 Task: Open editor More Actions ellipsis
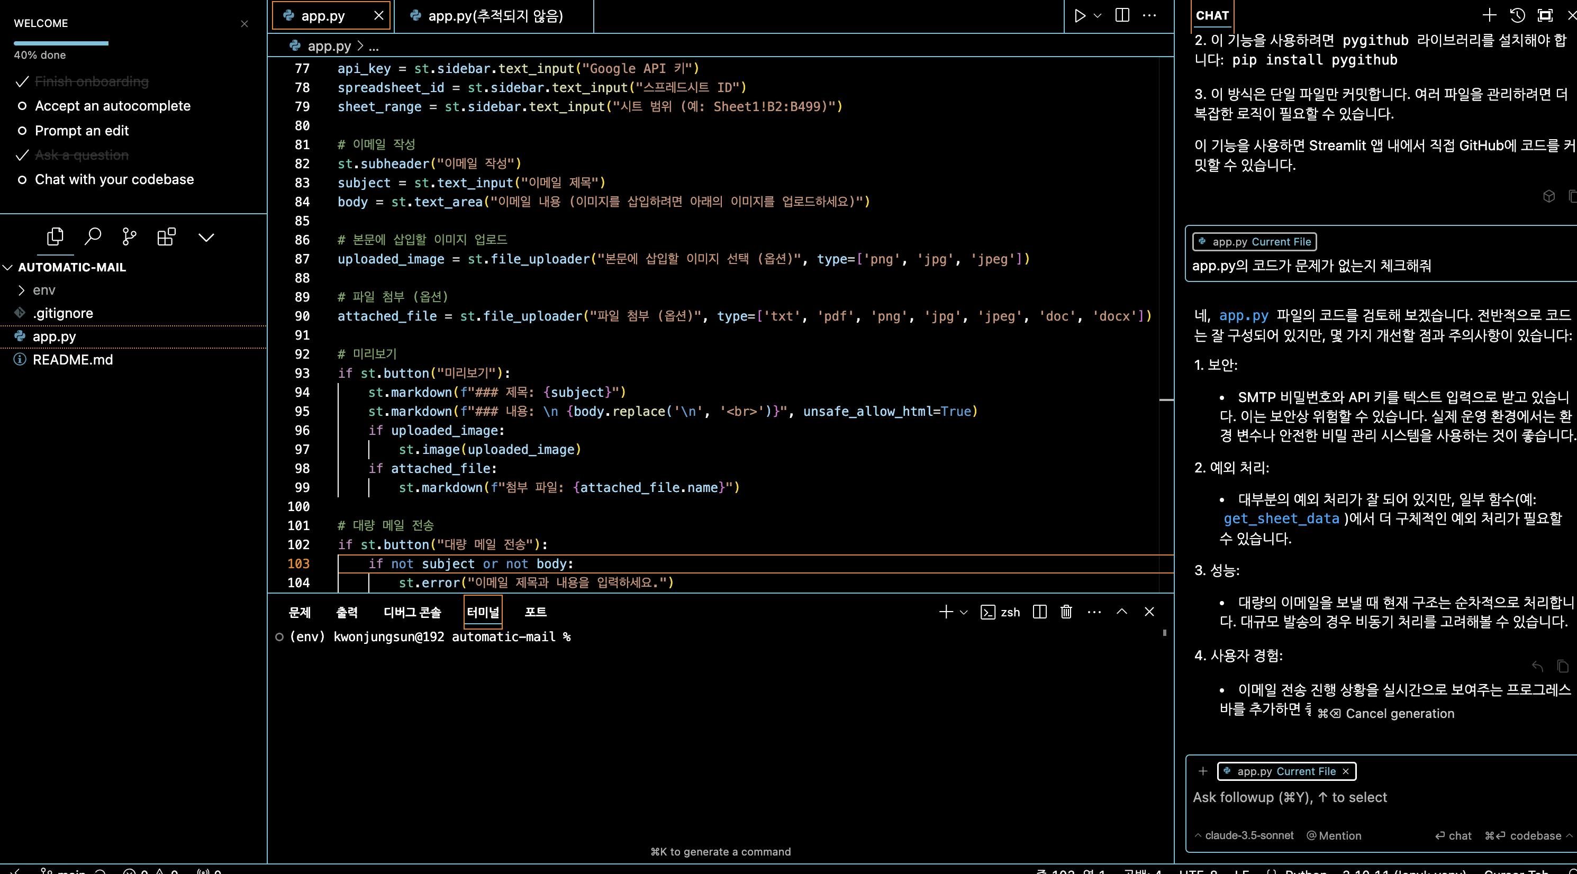1150,15
